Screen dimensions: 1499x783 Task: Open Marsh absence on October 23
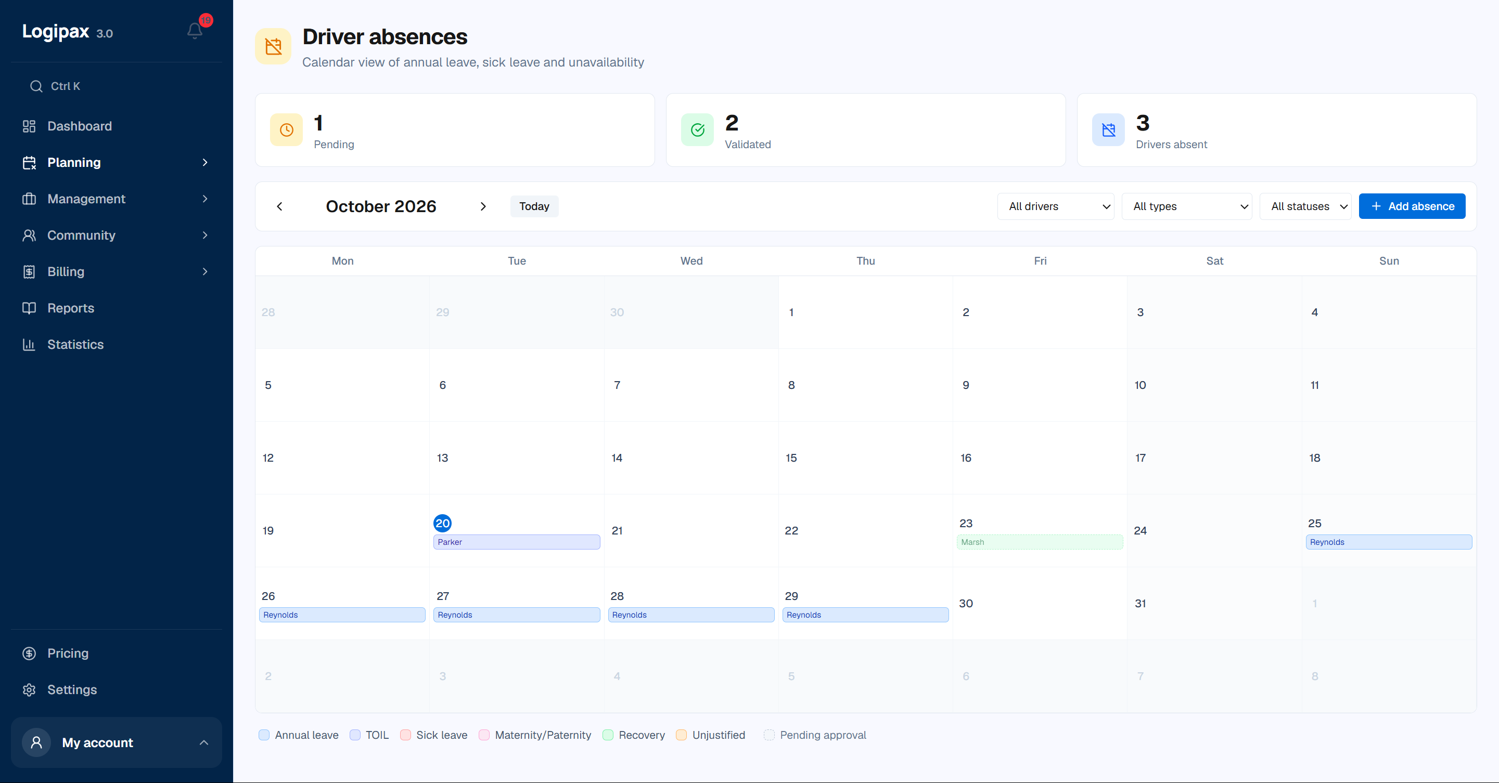coord(1040,542)
